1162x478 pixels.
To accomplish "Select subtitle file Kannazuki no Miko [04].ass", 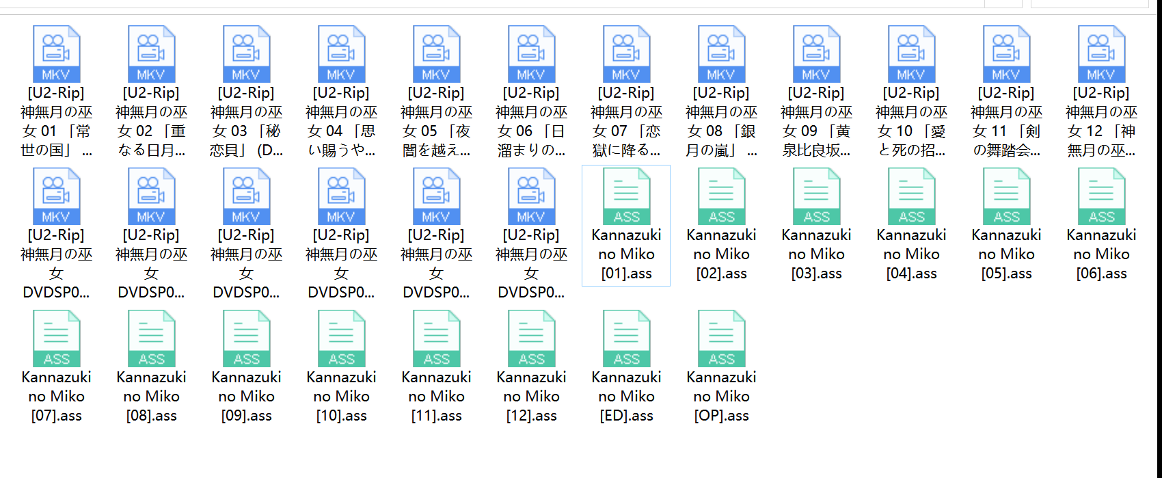I will [911, 197].
